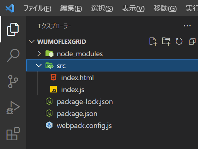Click the Node icon of package-lock.json
The image size is (198, 149).
click(49, 102)
